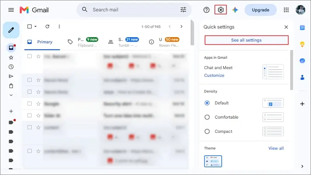Switch to the Primary tab

(x=42, y=42)
